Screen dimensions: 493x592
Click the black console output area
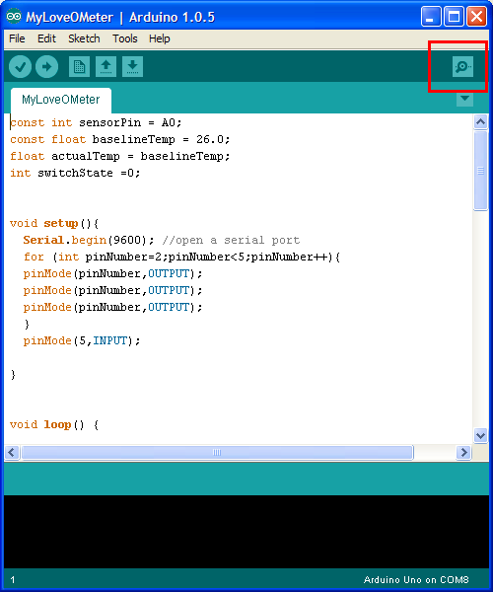coord(246,532)
